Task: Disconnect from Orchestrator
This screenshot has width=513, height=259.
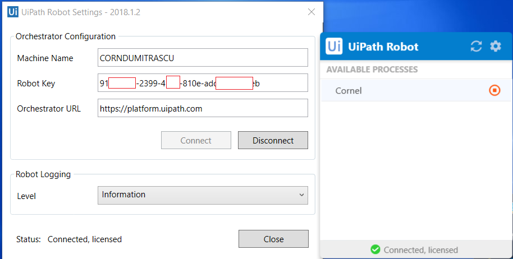Action: pyautogui.click(x=273, y=140)
